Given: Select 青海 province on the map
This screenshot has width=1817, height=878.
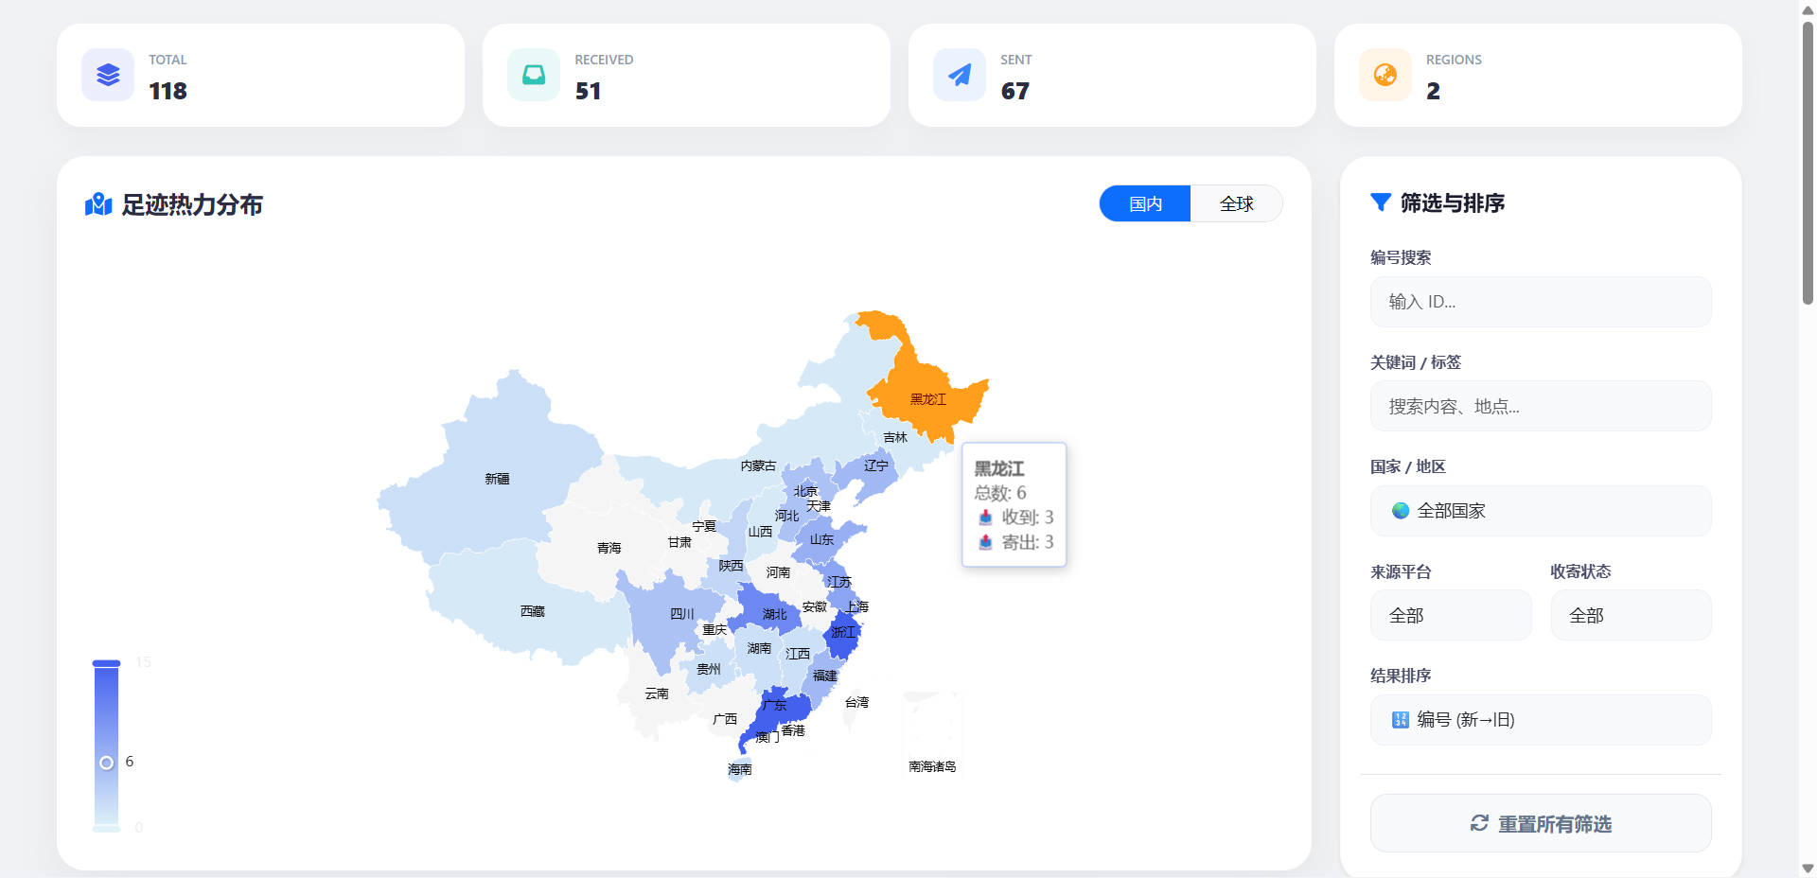Looking at the screenshot, I should point(609,548).
